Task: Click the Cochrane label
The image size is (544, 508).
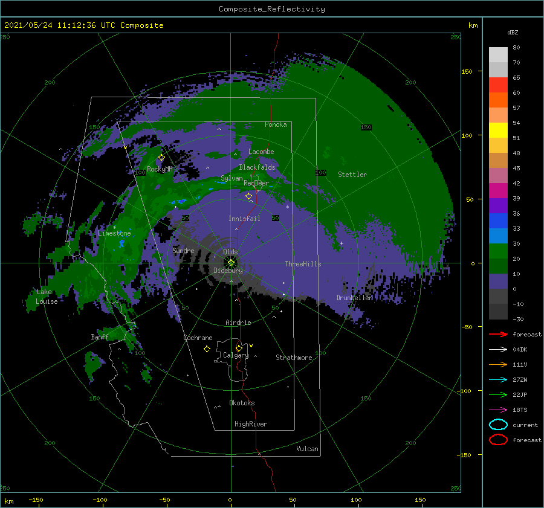Action: point(198,338)
